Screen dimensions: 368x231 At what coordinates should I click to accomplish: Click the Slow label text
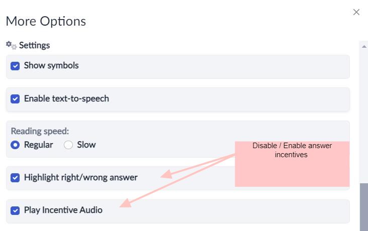pos(86,145)
